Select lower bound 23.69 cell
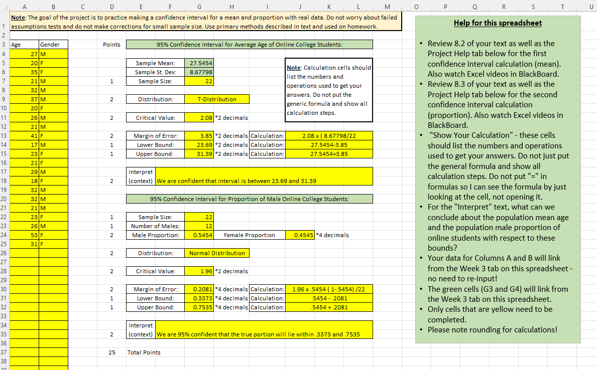 click(199, 145)
